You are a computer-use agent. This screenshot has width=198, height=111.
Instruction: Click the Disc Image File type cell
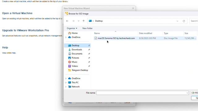170,38
